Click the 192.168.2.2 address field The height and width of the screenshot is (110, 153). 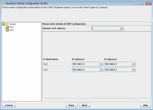click(118, 70)
